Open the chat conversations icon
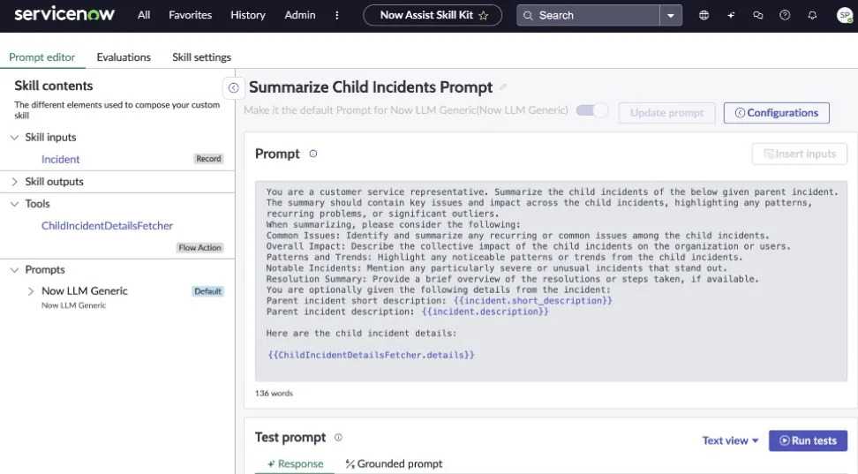The height and width of the screenshot is (474, 858). coord(757,15)
